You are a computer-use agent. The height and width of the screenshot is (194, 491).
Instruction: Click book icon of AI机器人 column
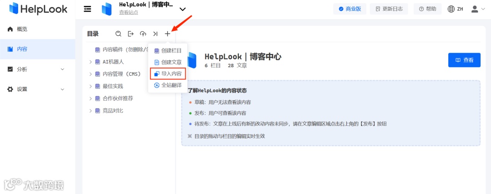point(97,62)
